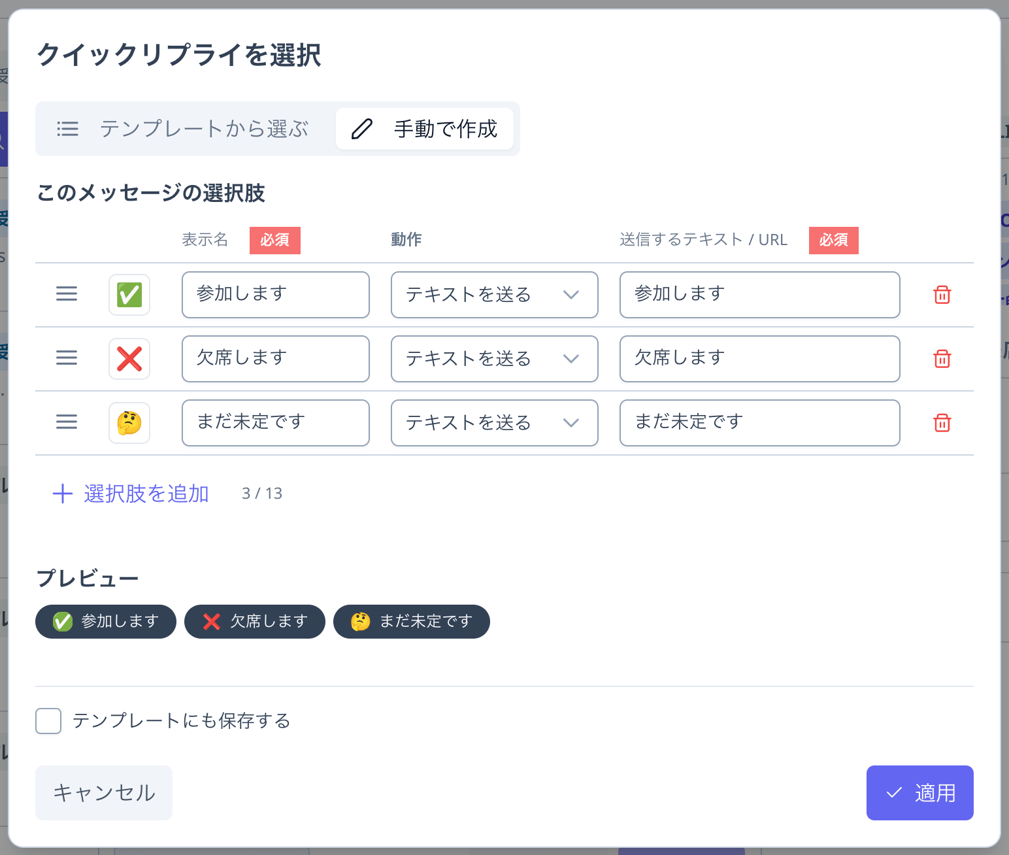
Task: Switch to 手動で作成 tab
Action: pyautogui.click(x=425, y=129)
